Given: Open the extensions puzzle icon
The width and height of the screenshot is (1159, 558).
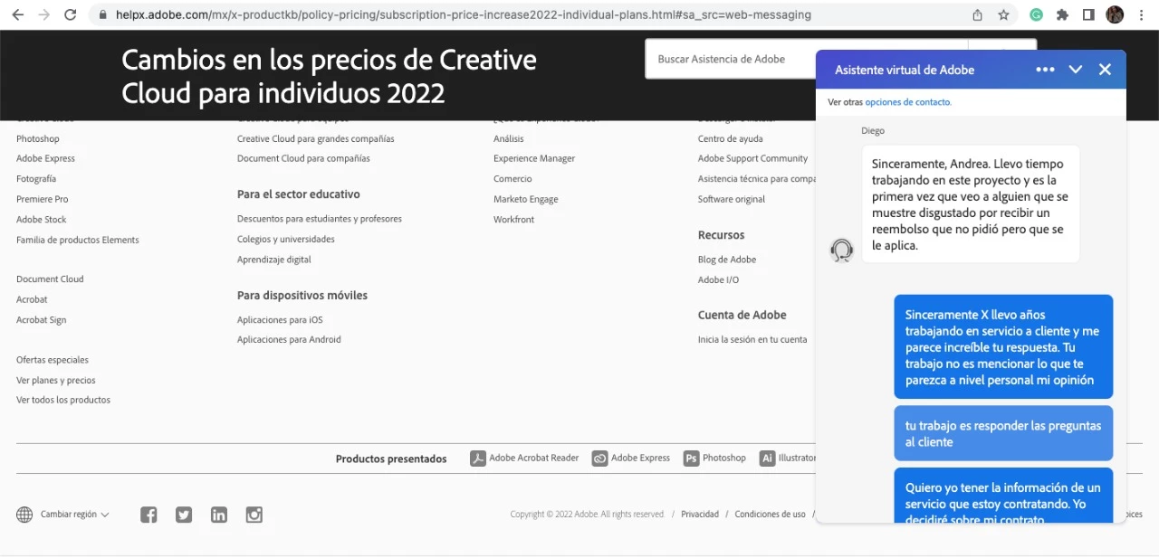Looking at the screenshot, I should point(1063,15).
